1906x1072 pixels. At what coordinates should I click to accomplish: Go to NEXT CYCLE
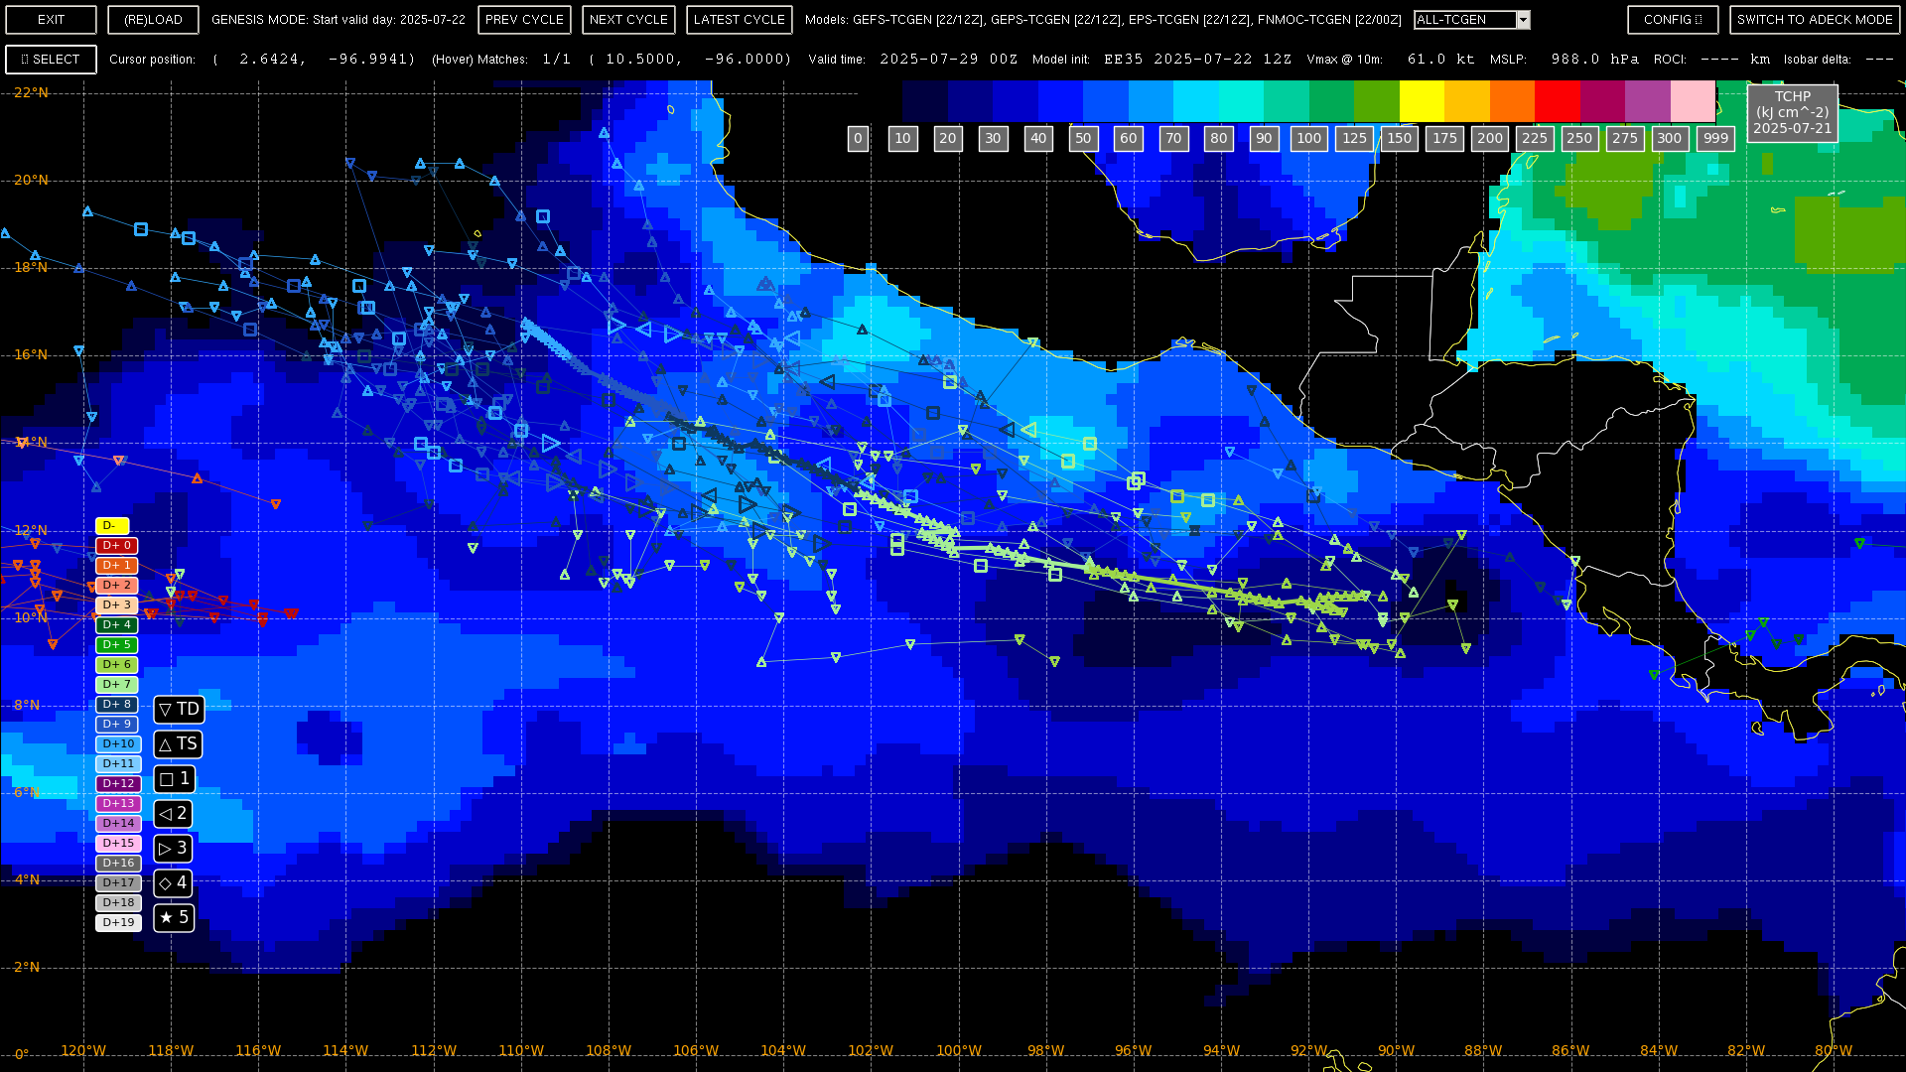click(x=628, y=20)
